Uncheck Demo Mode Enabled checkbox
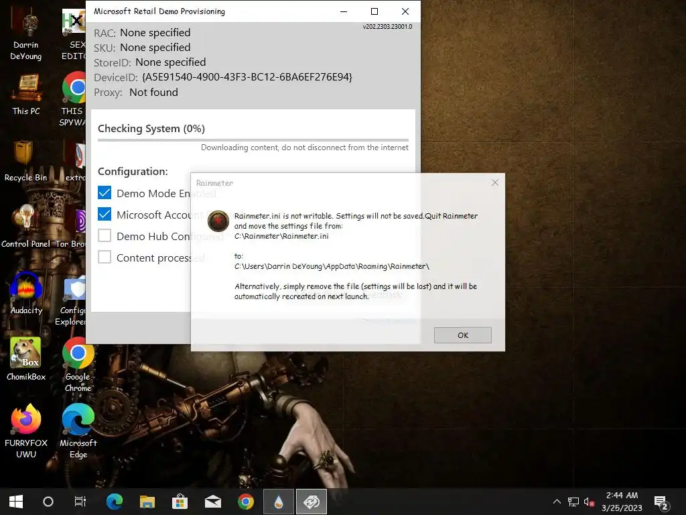686x515 pixels. (x=105, y=192)
